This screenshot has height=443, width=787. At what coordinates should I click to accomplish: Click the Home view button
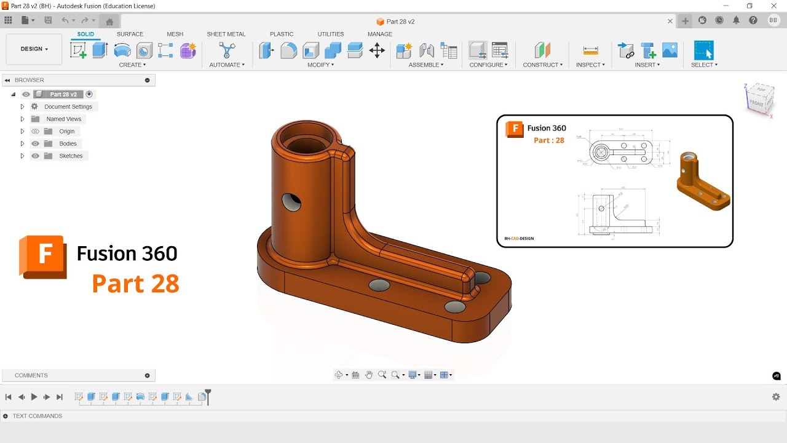109,22
